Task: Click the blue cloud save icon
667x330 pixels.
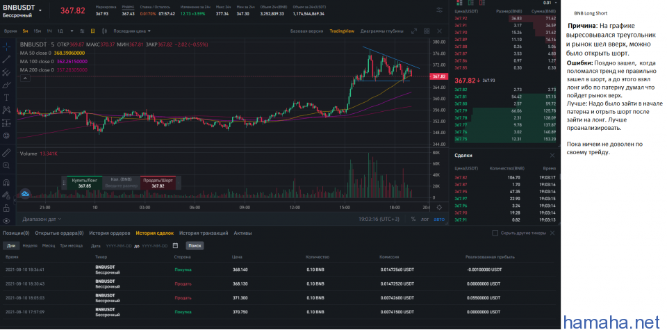Action: point(25,194)
